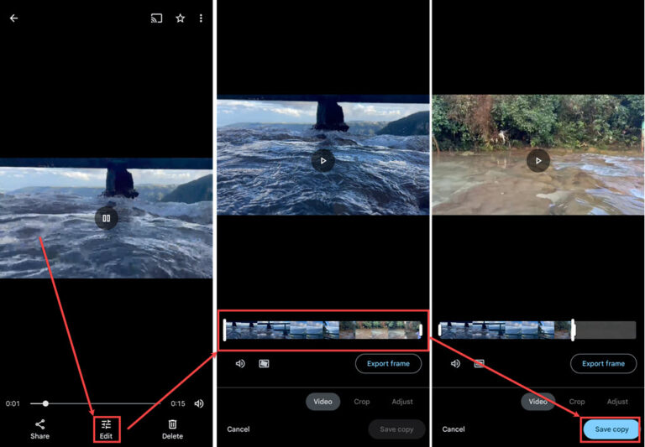Click the filmstrip timeline in the middle screen
The image size is (645, 447).
322,330
